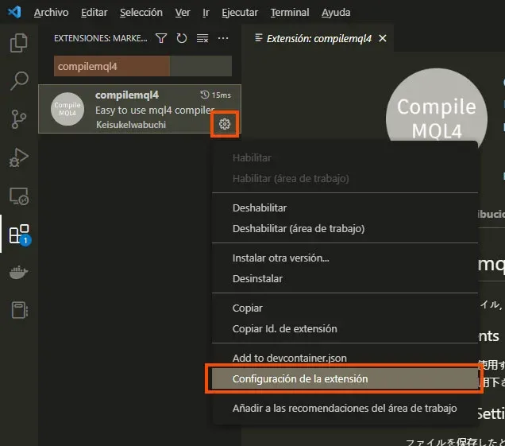Open the Terminal menu
The height and width of the screenshot is (446, 505).
coord(290,12)
